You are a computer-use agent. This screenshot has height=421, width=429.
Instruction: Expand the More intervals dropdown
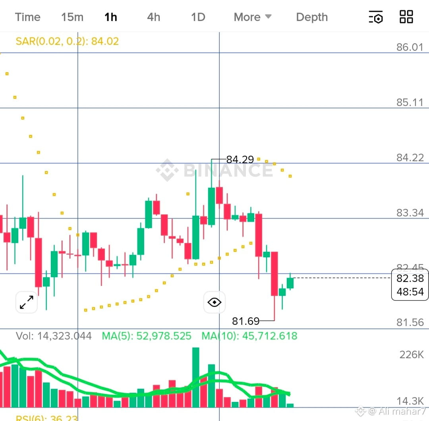[253, 17]
